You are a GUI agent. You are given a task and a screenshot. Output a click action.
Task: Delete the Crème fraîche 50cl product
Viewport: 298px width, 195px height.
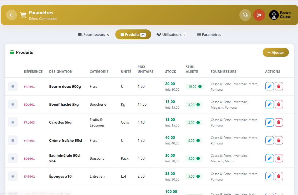click(x=279, y=140)
